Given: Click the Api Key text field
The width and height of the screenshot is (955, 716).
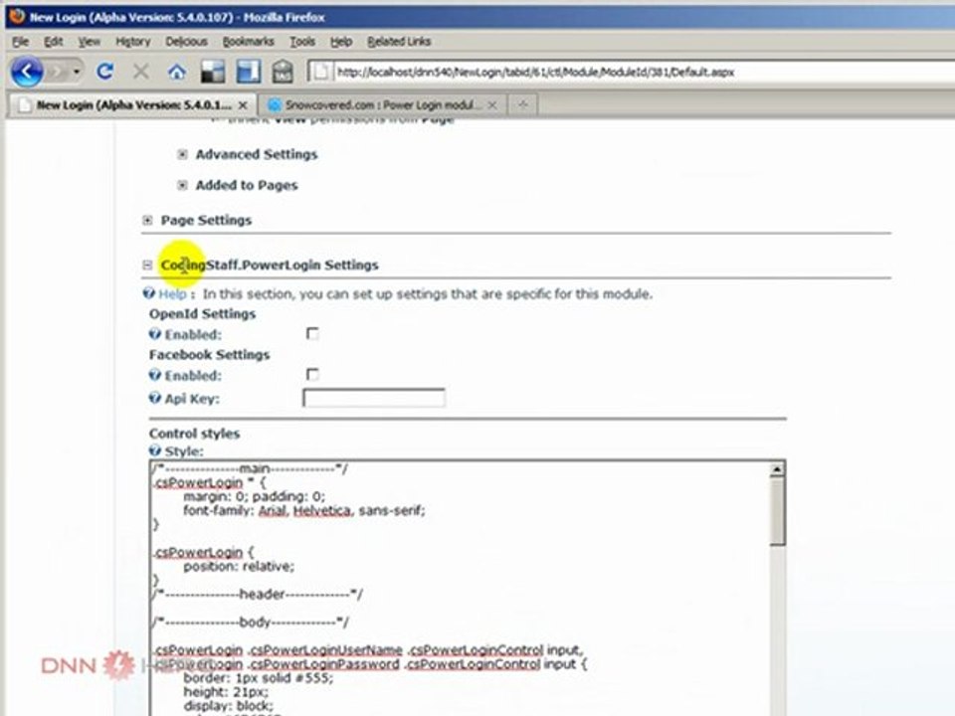Looking at the screenshot, I should (374, 398).
